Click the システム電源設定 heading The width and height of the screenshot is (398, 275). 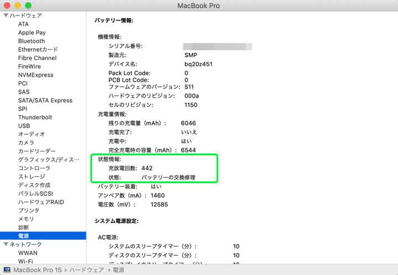coord(117,221)
